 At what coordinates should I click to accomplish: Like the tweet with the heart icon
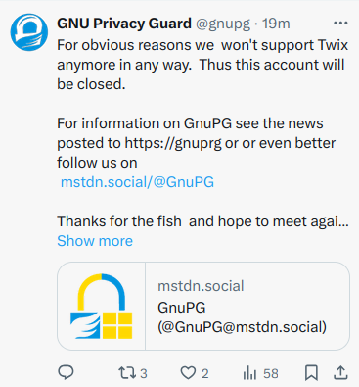click(x=188, y=373)
